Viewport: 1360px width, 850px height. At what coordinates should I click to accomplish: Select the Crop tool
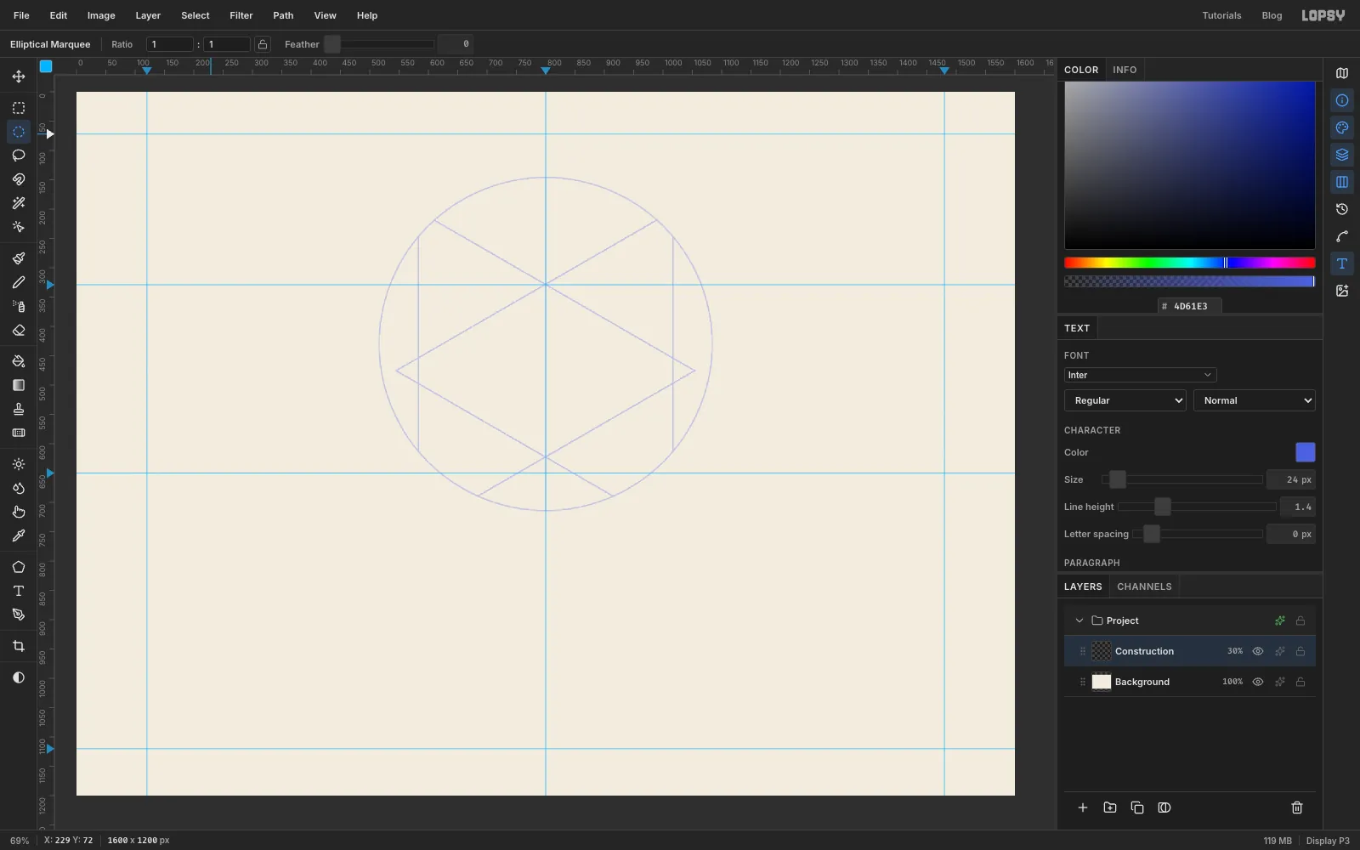(19, 646)
